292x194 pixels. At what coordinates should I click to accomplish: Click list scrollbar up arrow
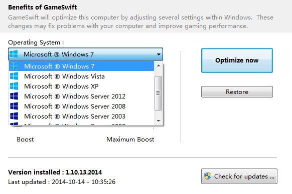[x=159, y=65]
